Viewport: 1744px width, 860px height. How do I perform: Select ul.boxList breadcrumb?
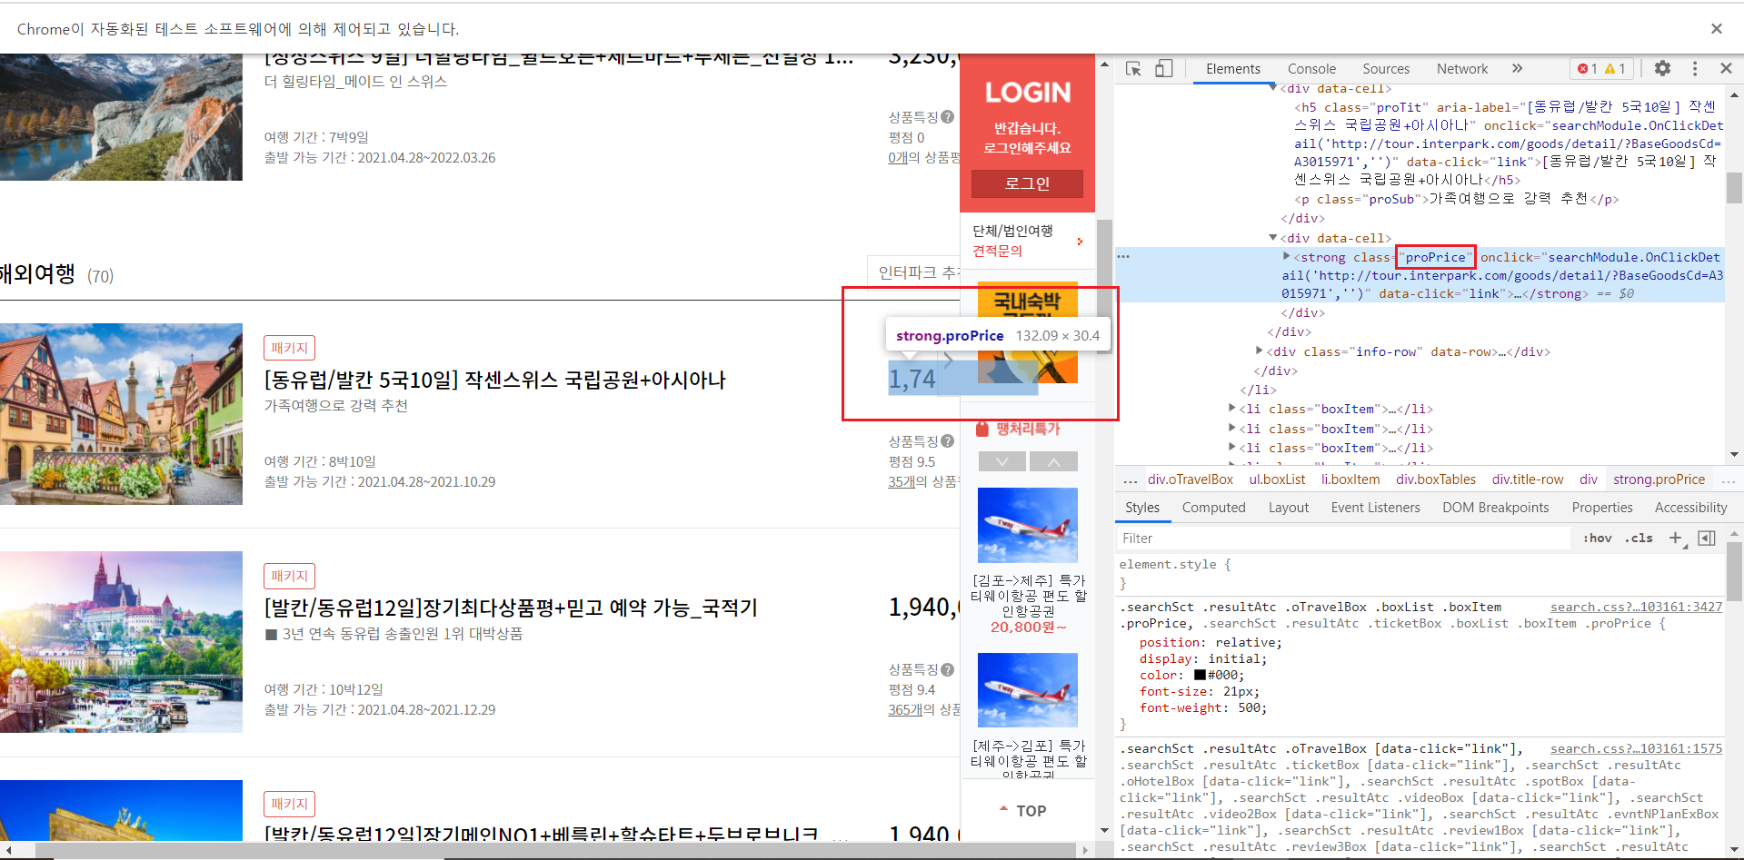tap(1277, 479)
